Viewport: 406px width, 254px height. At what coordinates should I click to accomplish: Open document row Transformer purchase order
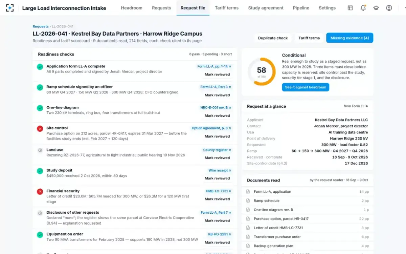[308, 237]
